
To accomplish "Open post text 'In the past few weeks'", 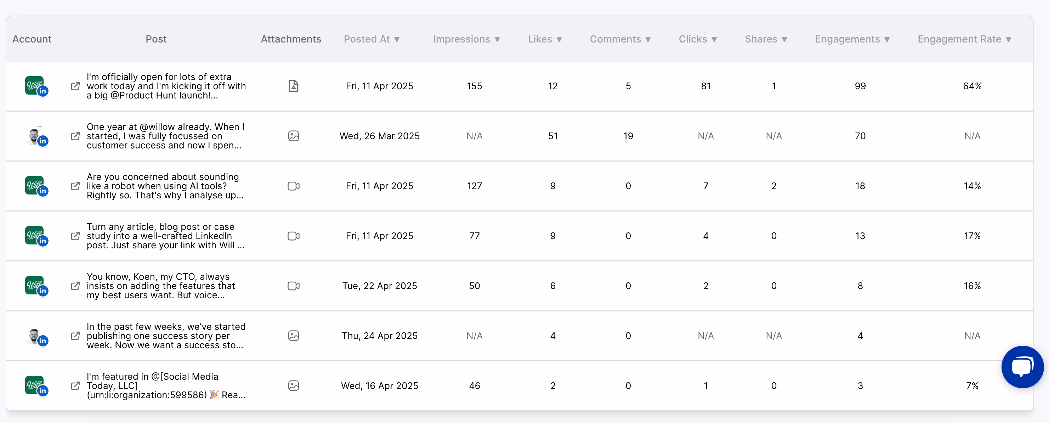I will pos(166,336).
